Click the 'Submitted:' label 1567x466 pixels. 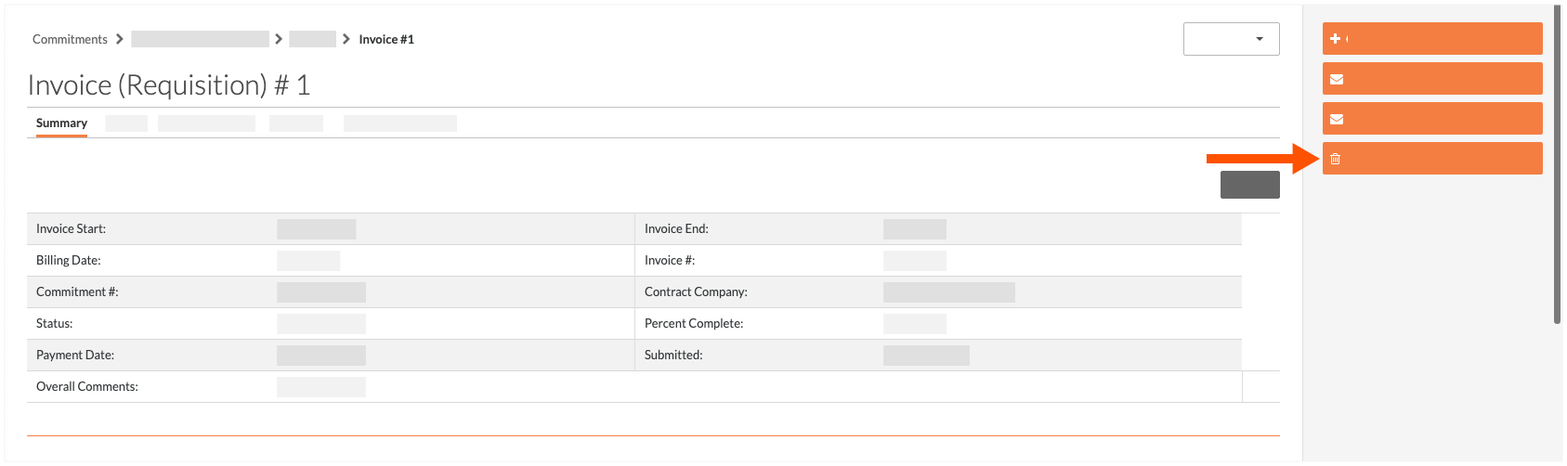click(673, 355)
